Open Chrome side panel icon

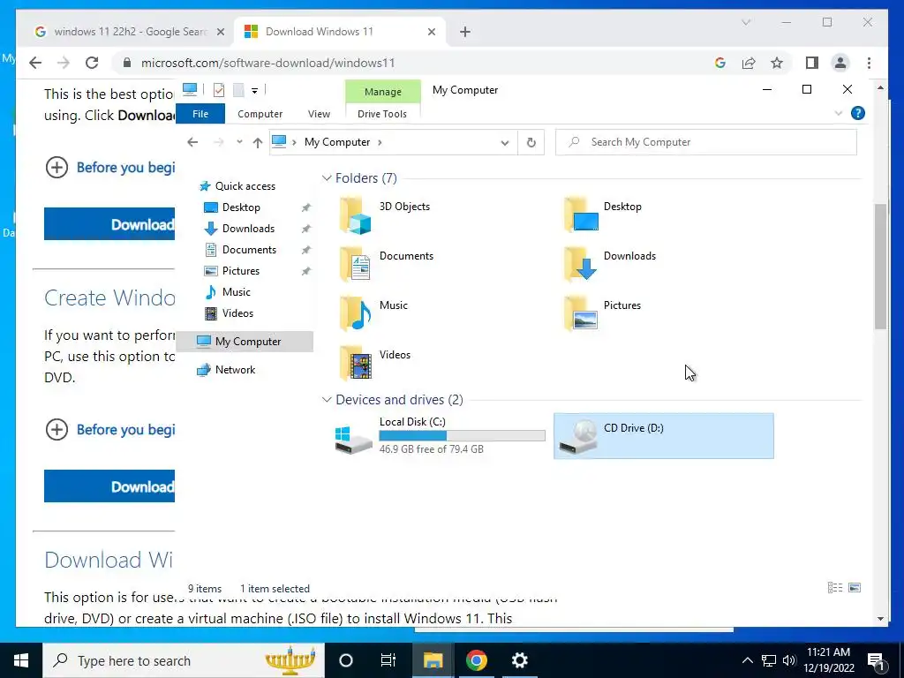[x=812, y=63]
